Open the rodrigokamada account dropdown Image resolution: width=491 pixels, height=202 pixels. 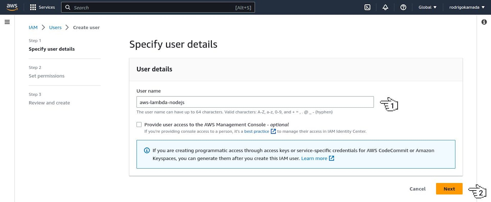click(467, 7)
